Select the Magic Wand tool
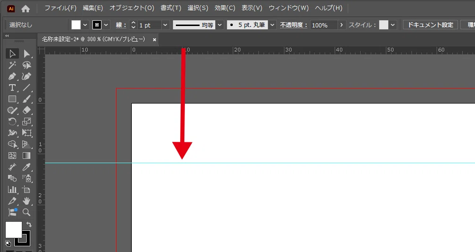 [x=12, y=65]
